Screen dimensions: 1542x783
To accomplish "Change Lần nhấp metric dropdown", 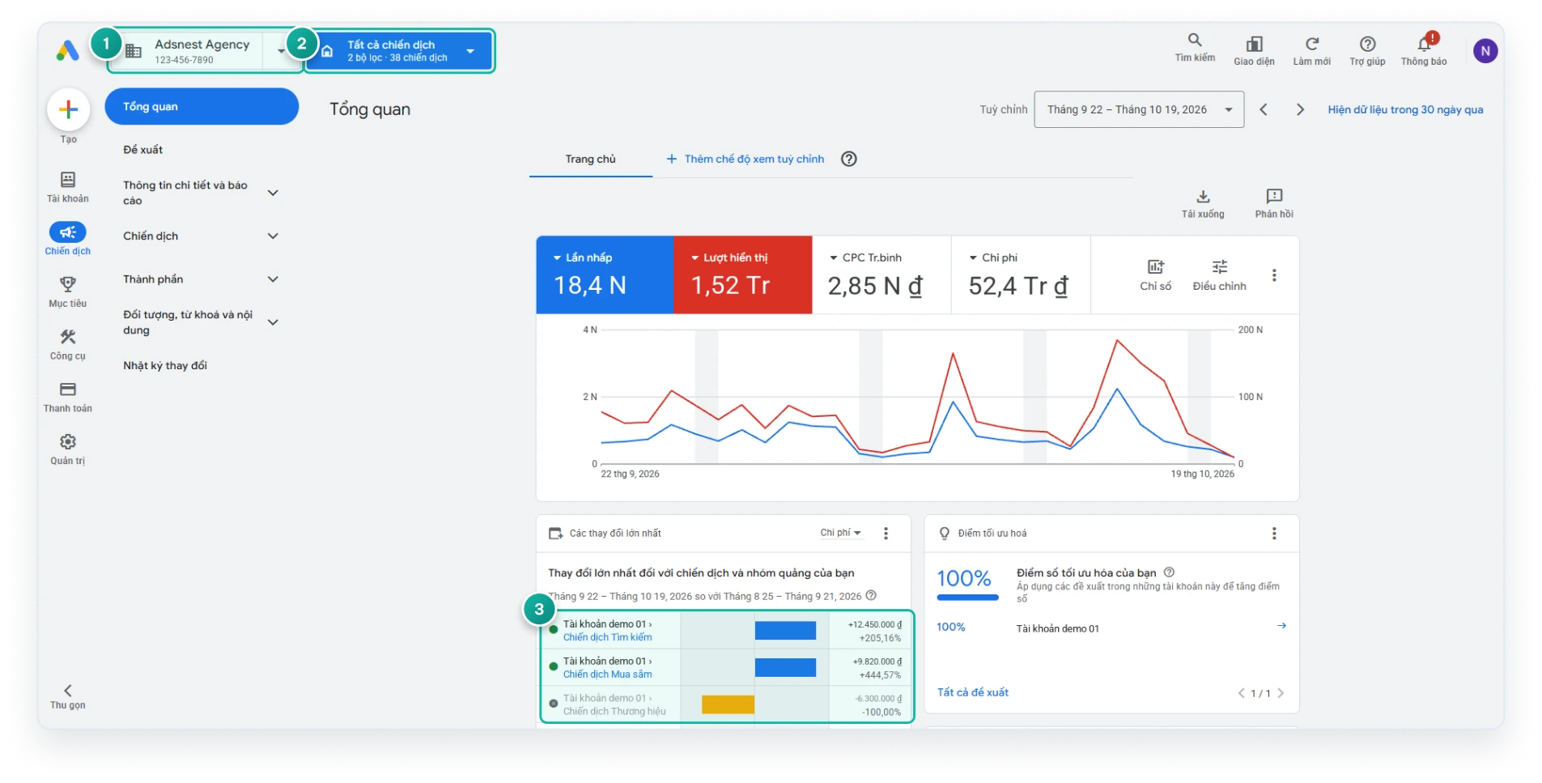I will point(583,257).
